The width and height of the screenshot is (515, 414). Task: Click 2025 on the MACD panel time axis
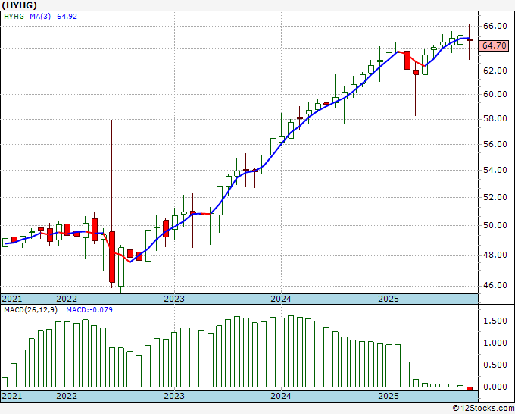click(x=389, y=396)
